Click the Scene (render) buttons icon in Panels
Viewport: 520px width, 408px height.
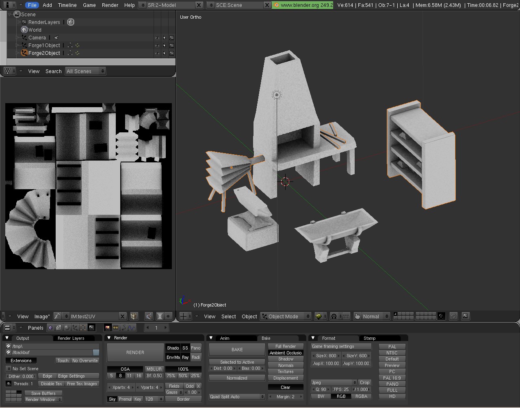coord(91,328)
